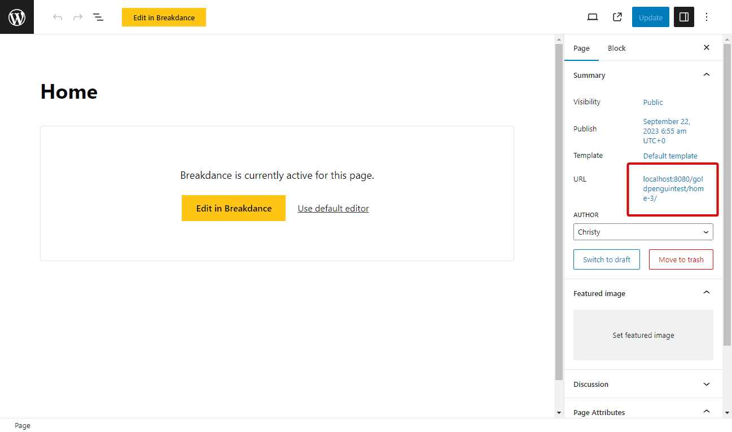Click the laptop preview device icon

[x=593, y=17]
